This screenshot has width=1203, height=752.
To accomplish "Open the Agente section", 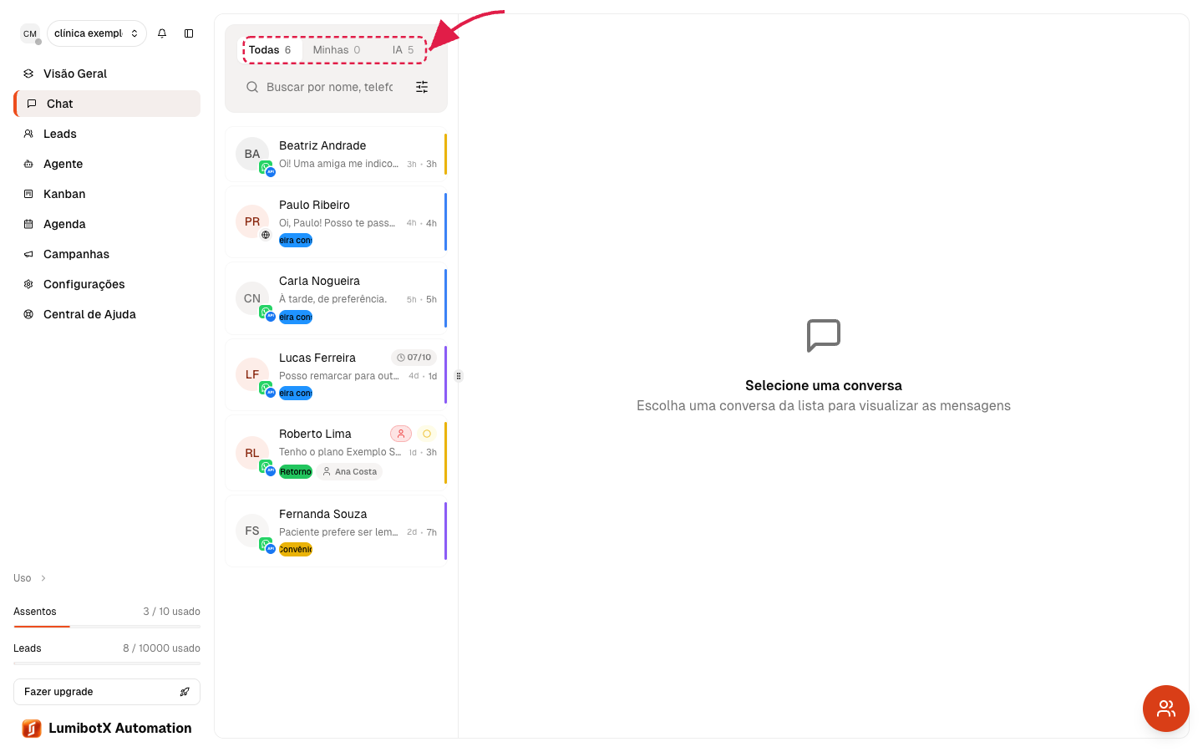I will tap(107, 164).
